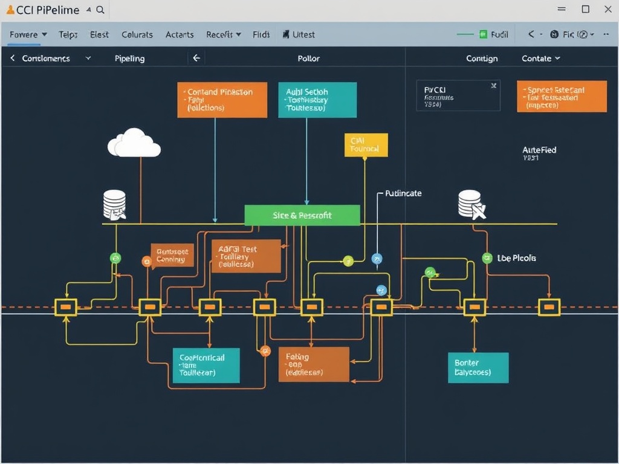The height and width of the screenshot is (464, 619).
Task: Open the search magnifier next to CCI Pipeline title
Action: [100, 10]
